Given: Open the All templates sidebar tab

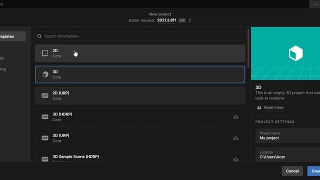Looking at the screenshot, I should point(12,36).
